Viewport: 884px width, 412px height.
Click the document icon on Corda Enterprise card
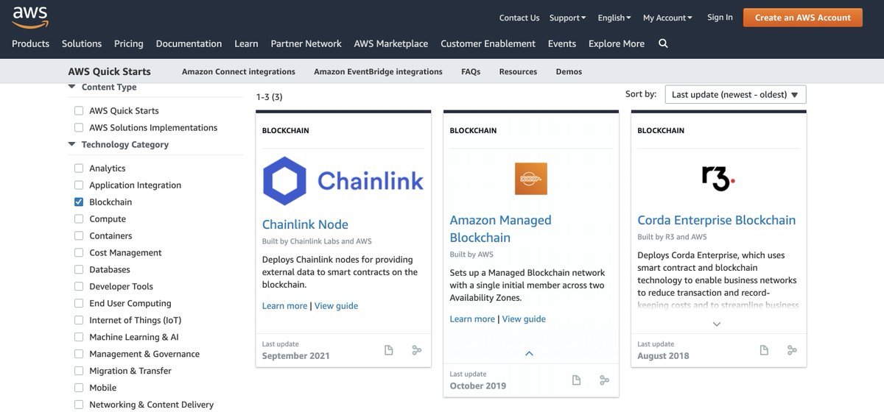(x=764, y=350)
